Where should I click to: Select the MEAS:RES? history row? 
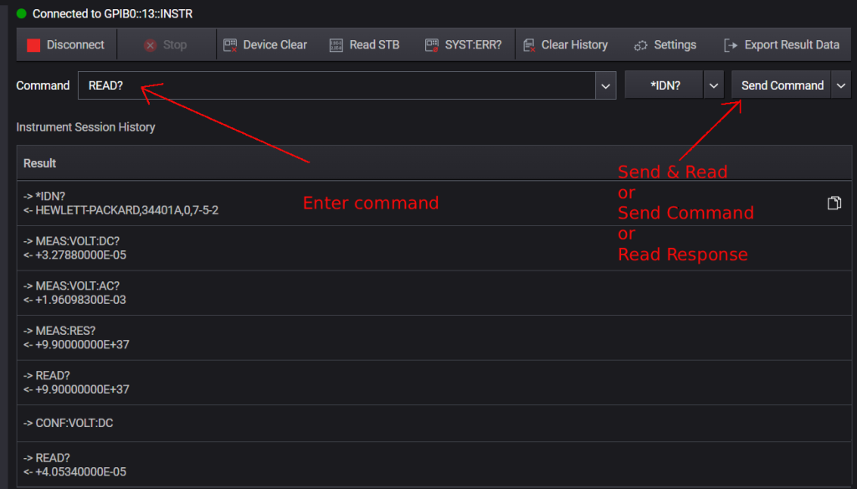(x=434, y=337)
